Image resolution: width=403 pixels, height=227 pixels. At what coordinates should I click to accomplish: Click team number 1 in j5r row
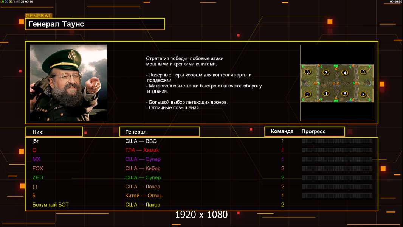click(282, 141)
